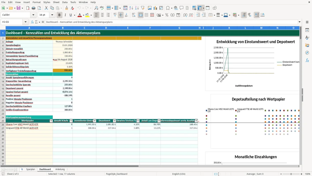Run the Spelling check icon

click(x=102, y=8)
